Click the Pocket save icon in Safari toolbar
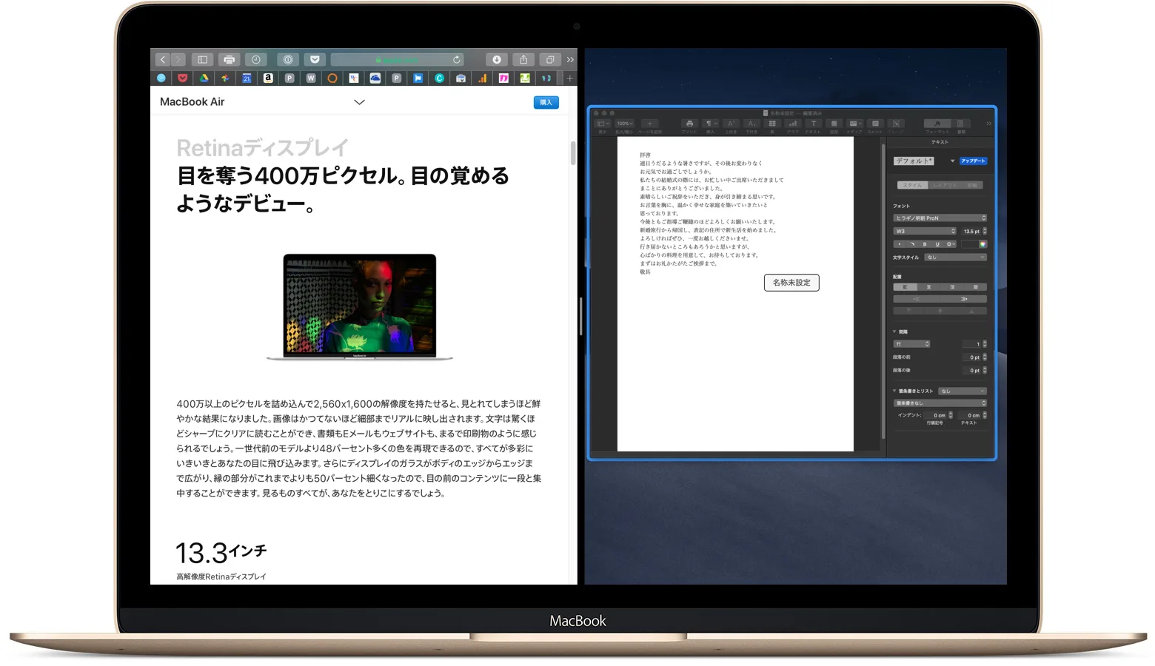Image resolution: width=1155 pixels, height=666 pixels. point(315,60)
